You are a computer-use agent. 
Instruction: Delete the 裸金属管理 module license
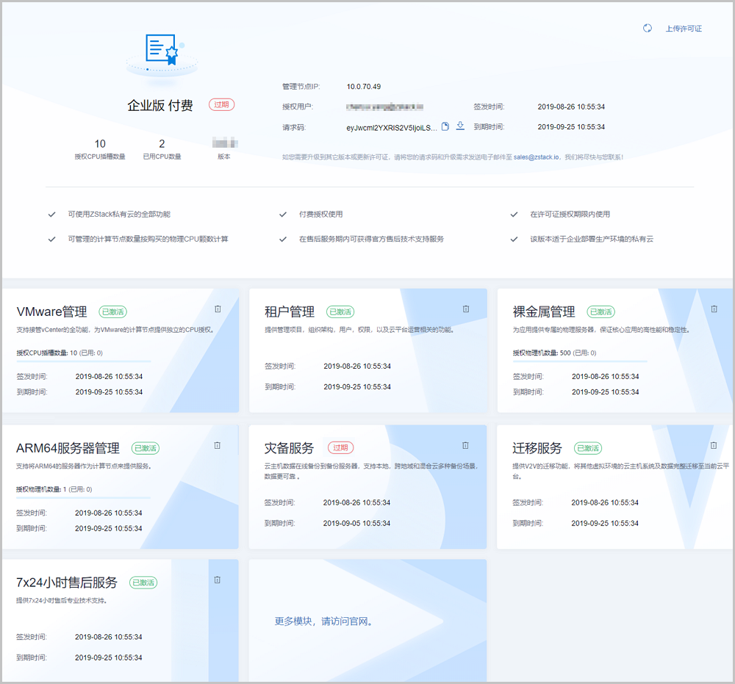click(714, 309)
